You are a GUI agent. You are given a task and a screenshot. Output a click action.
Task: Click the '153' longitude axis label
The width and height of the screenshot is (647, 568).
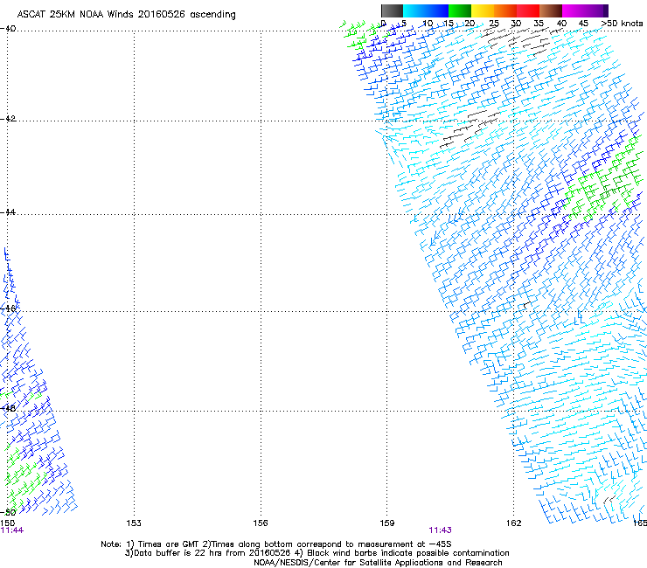click(x=134, y=523)
